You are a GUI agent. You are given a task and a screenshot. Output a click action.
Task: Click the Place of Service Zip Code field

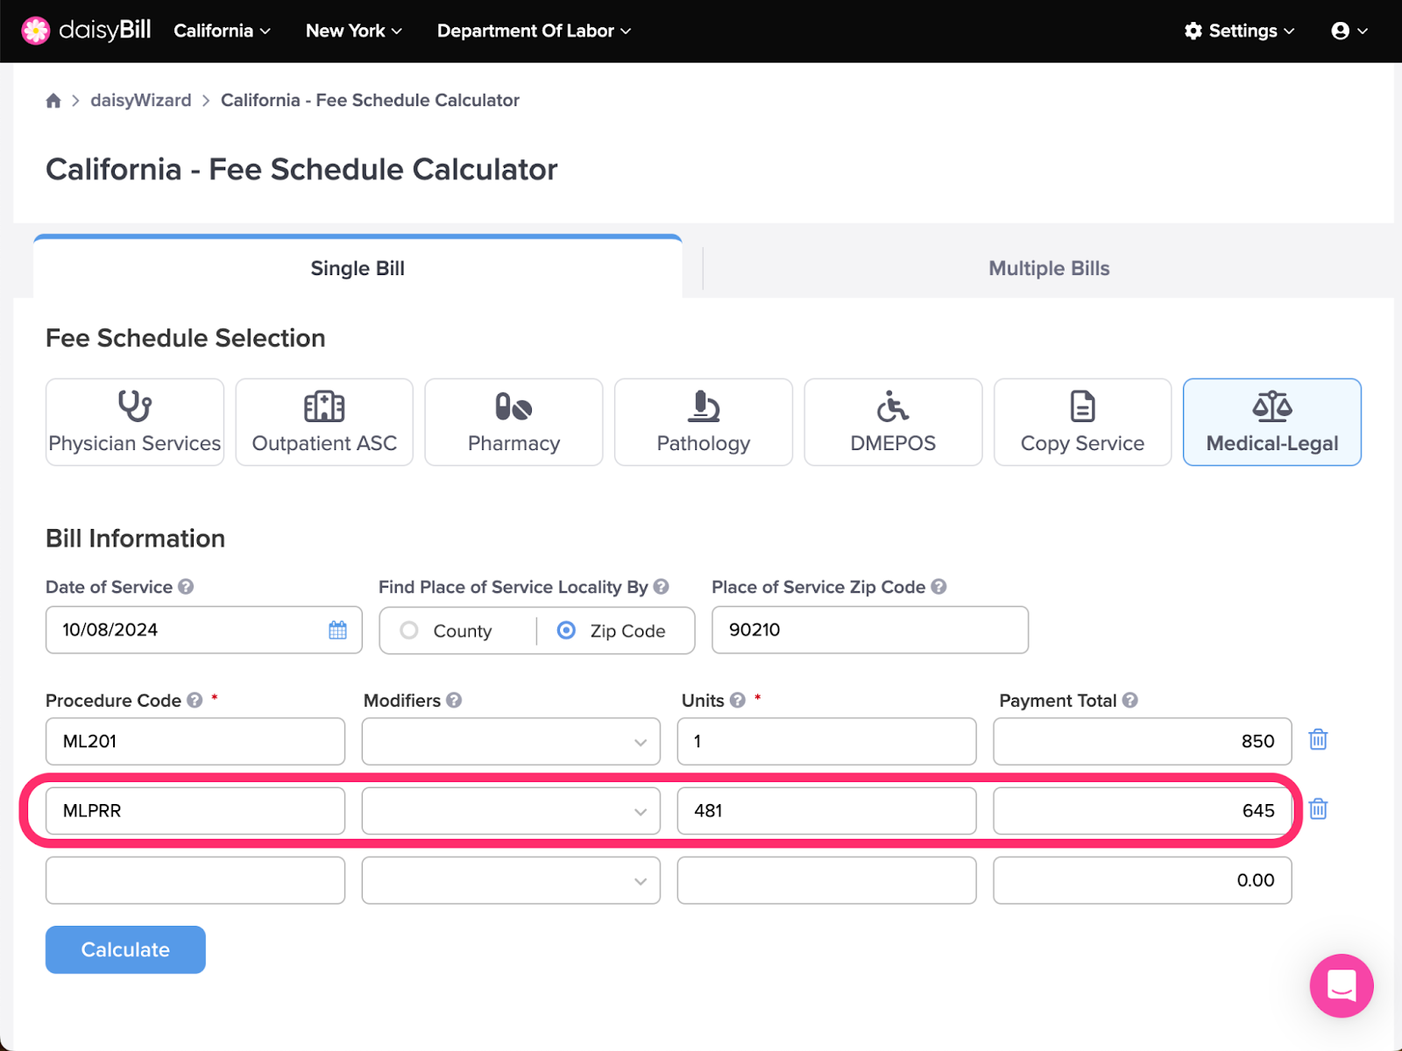coord(870,630)
